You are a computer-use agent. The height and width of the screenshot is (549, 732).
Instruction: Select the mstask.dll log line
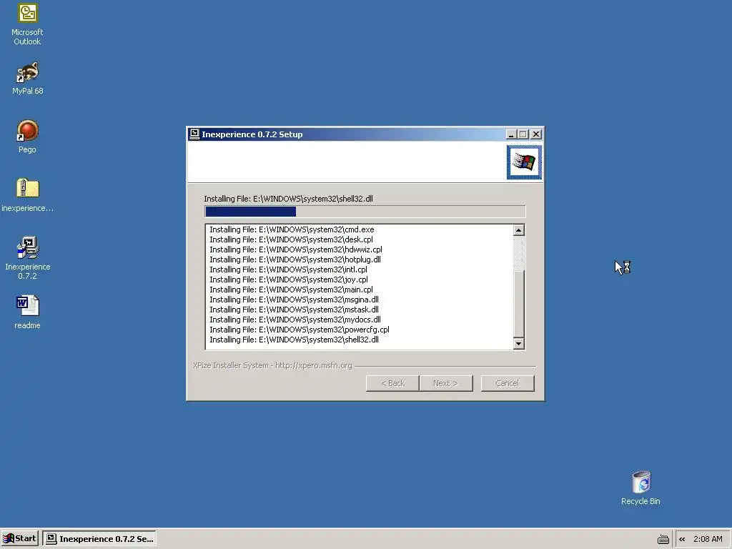pyautogui.click(x=294, y=310)
